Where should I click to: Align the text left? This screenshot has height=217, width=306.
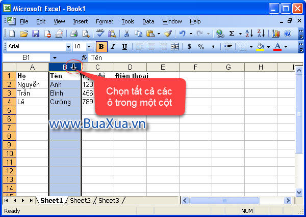[x=140, y=47]
